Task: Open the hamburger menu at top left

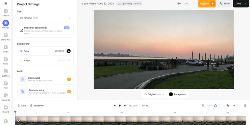Action: 6,3
